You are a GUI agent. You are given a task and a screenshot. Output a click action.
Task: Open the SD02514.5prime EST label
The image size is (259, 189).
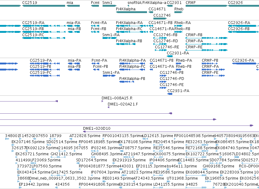(61, 142)
